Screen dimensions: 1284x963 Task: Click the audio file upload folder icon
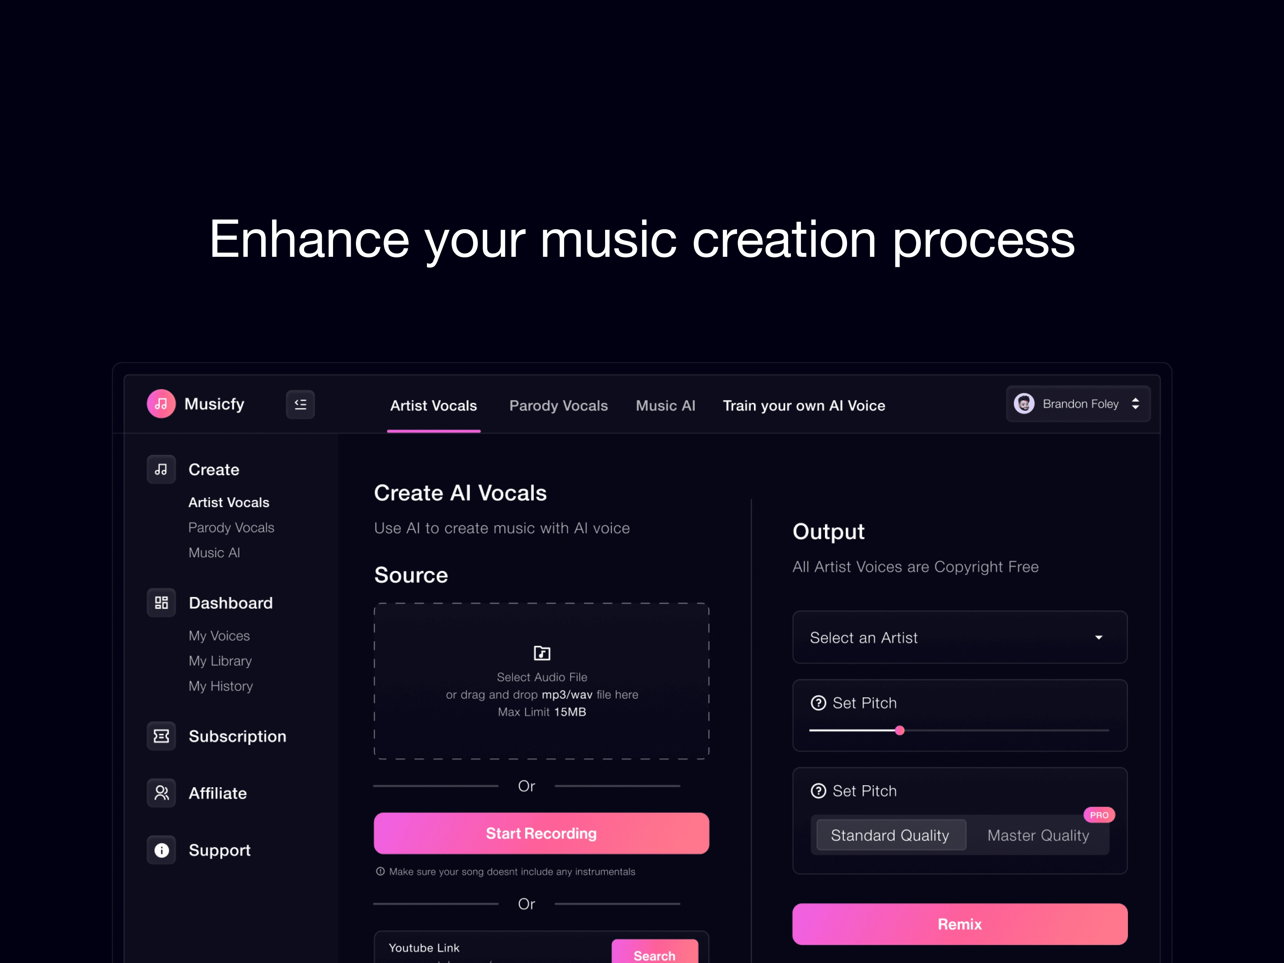pos(542,653)
